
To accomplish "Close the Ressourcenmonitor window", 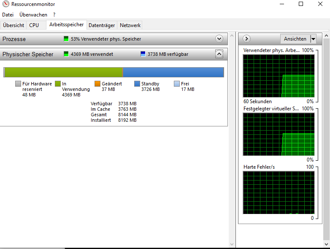I will pos(320,4).
